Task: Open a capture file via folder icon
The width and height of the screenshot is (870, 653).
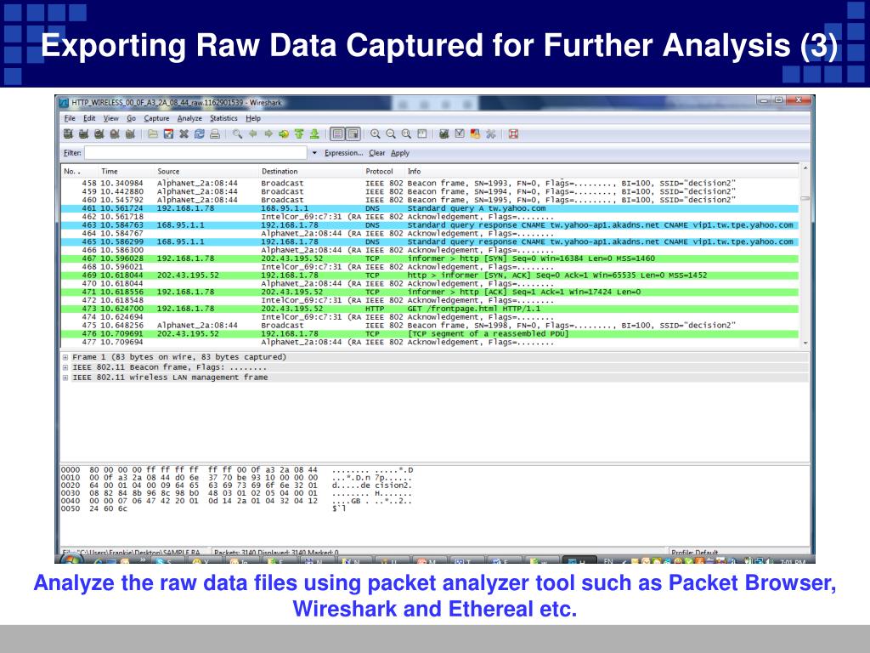Action: coord(153,133)
